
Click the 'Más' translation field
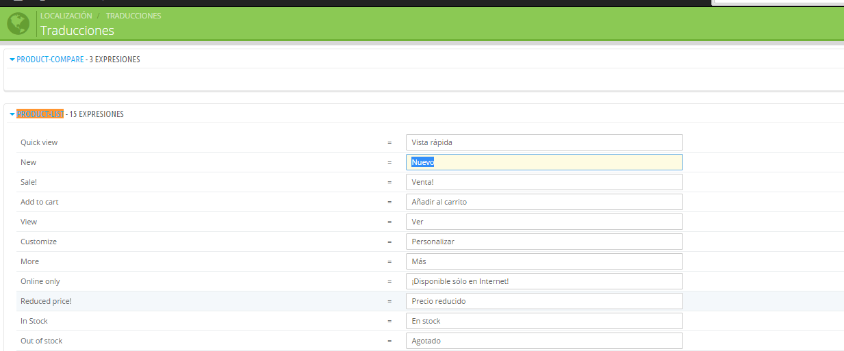pos(544,261)
